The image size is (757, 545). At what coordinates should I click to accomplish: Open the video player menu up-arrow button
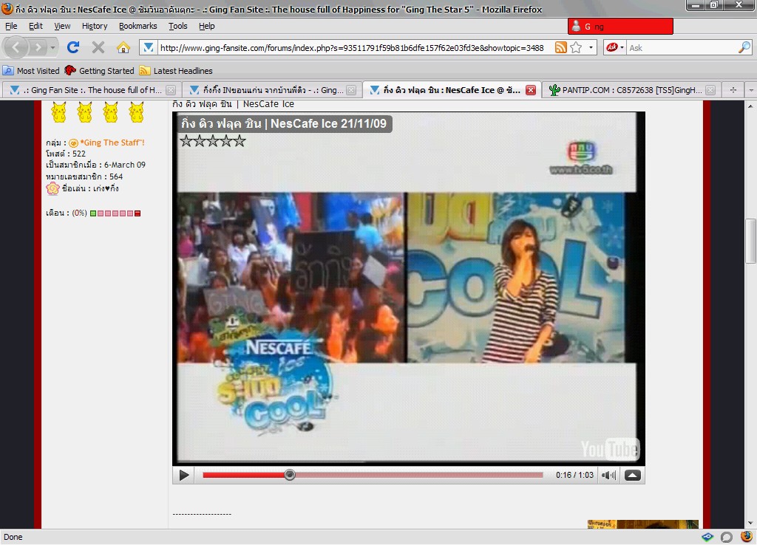pyautogui.click(x=633, y=475)
